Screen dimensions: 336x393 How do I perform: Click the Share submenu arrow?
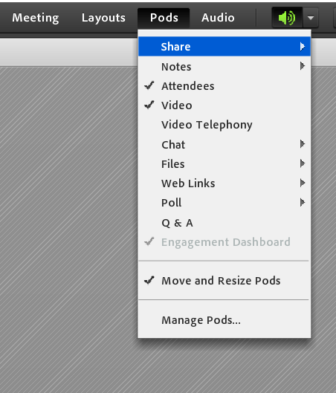(303, 46)
